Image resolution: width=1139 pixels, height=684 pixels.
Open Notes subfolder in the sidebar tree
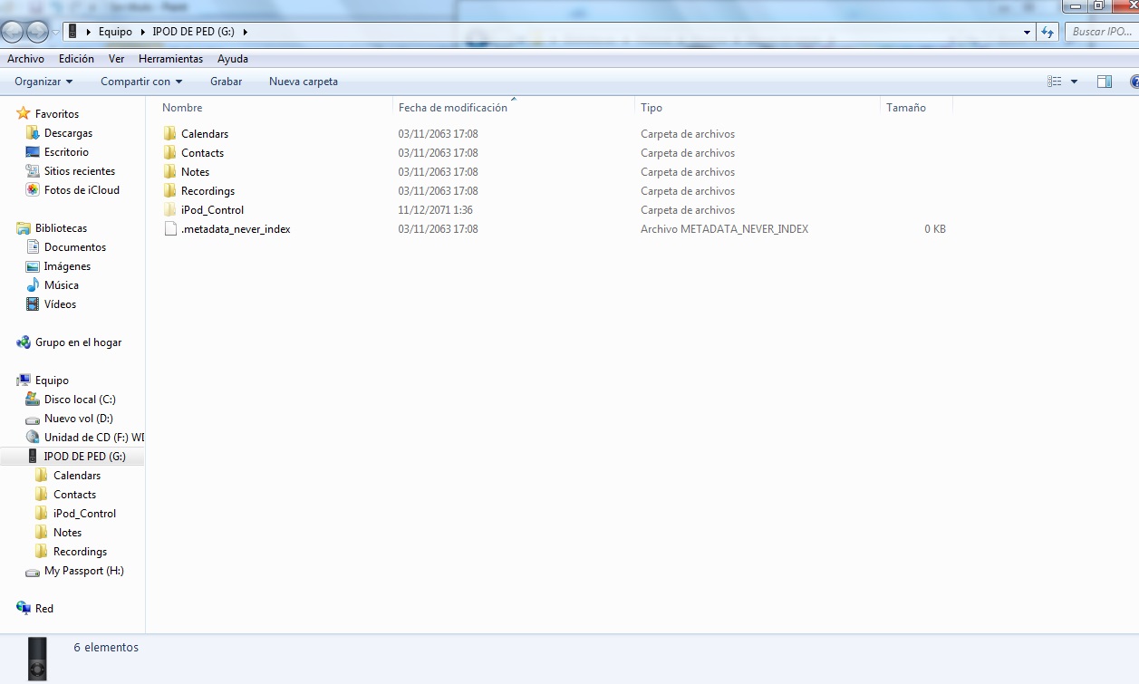coord(67,533)
